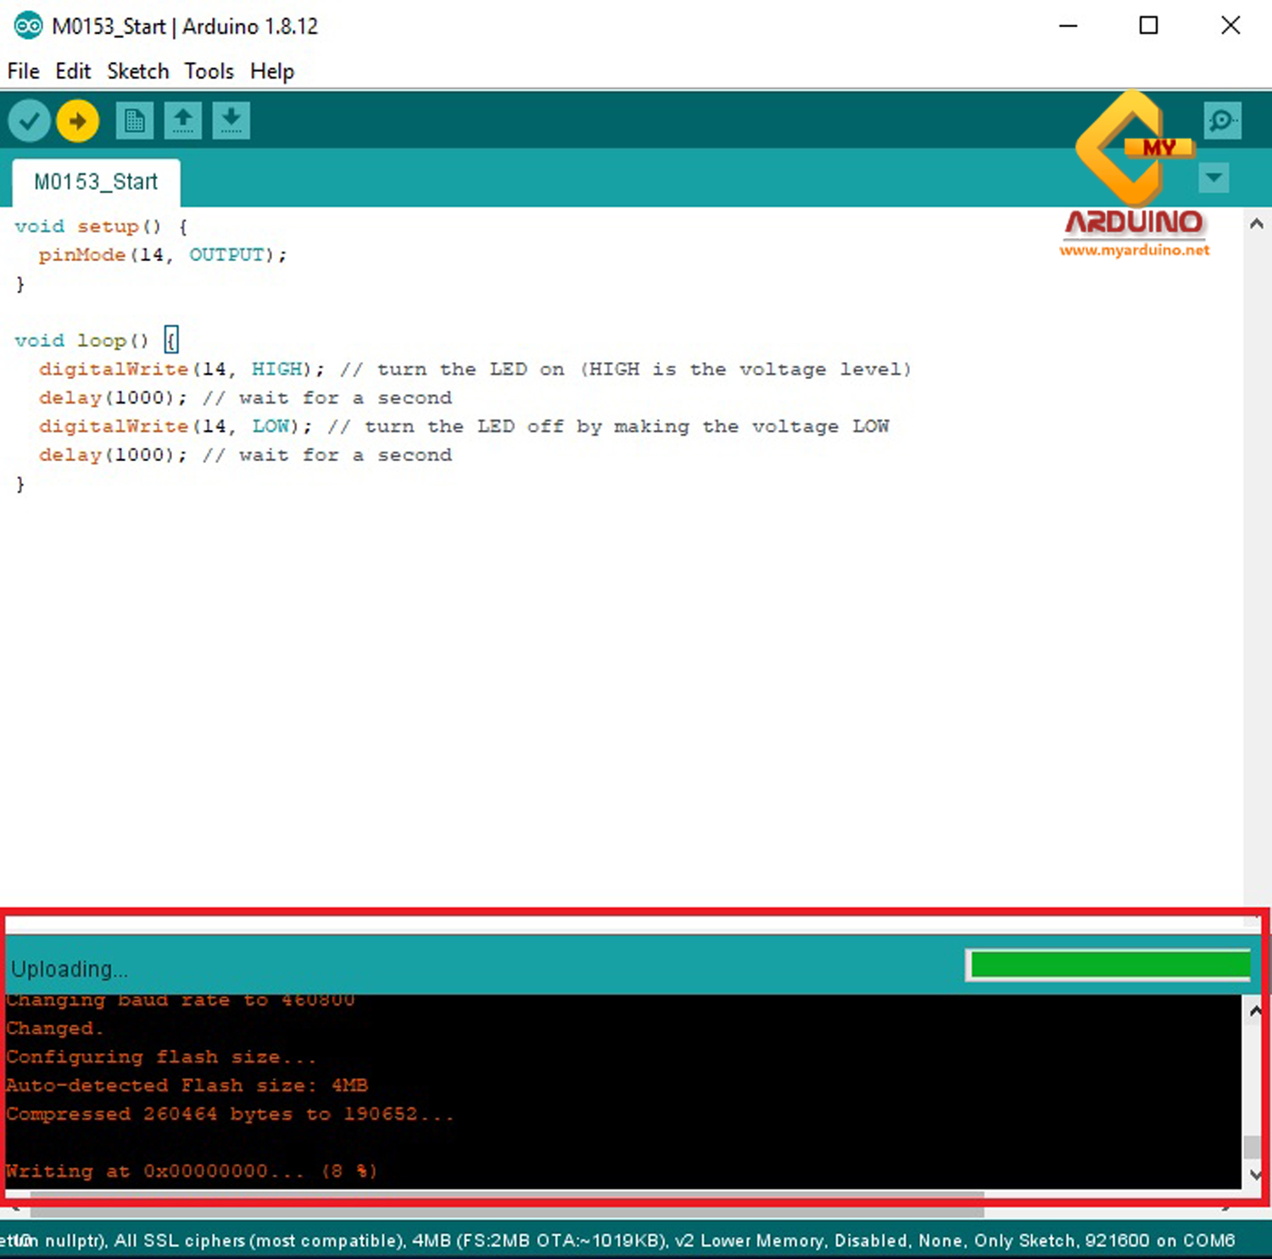Open the Sketch menu

[x=137, y=71]
